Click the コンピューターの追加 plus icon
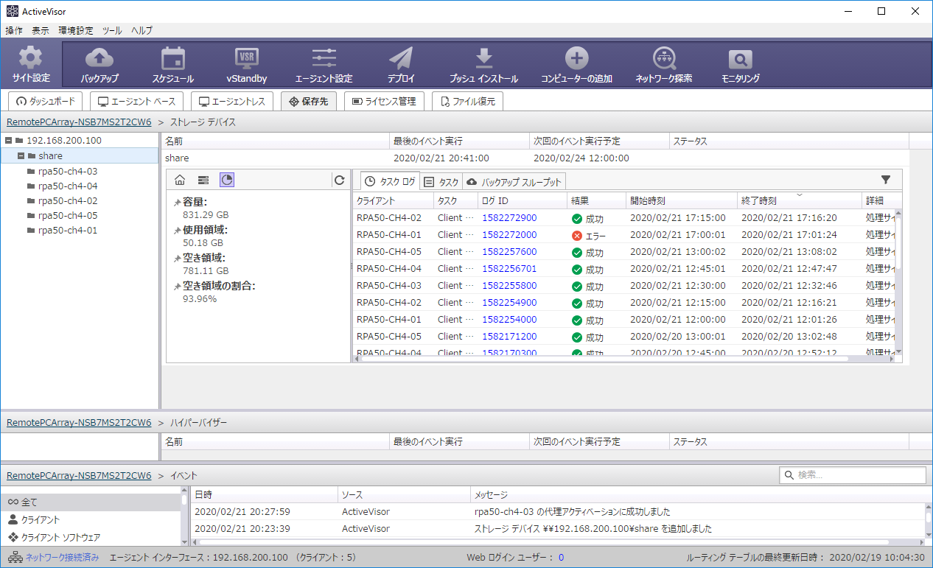The width and height of the screenshot is (933, 568). click(576, 58)
